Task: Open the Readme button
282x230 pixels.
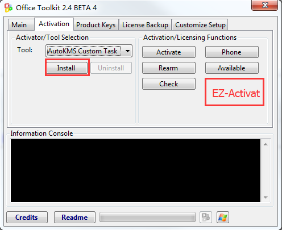Action: (x=74, y=217)
